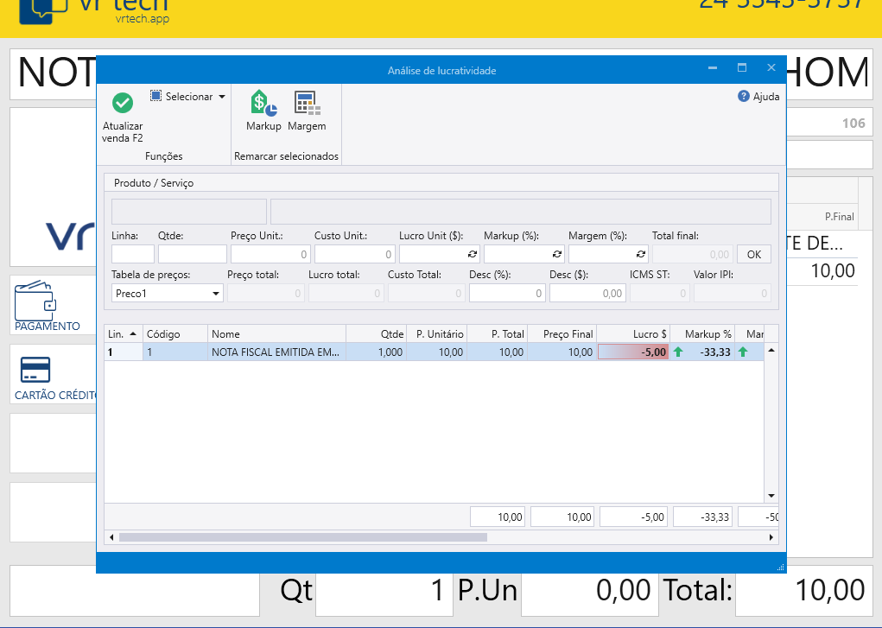Sort by the Lin. column header
882x628 pixels.
[x=123, y=333]
